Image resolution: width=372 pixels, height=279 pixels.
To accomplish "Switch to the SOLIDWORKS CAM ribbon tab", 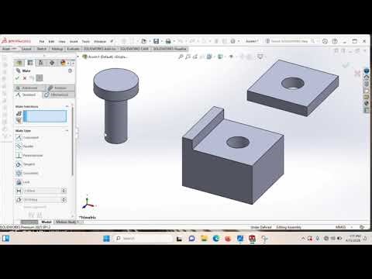I will (x=134, y=49).
